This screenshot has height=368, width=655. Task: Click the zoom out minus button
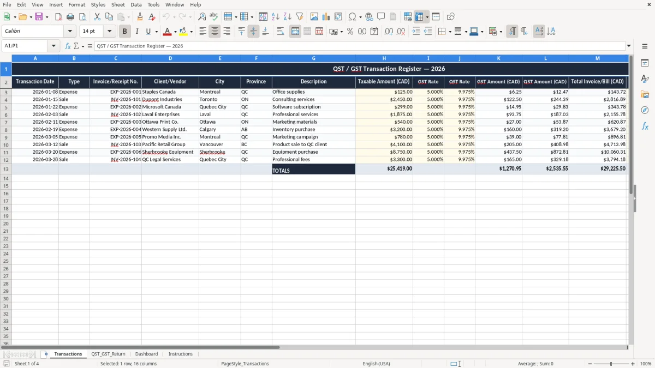point(590,364)
